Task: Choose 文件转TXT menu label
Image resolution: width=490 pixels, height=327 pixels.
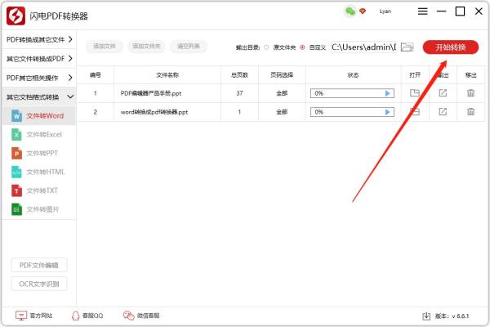Action: pyautogui.click(x=42, y=190)
